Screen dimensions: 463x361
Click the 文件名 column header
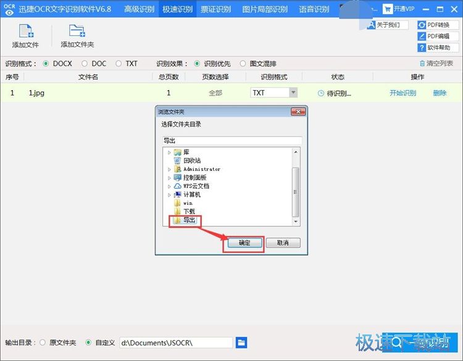[88, 77]
